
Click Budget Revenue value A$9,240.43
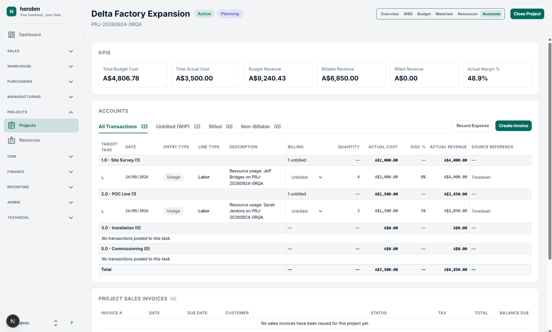point(267,78)
